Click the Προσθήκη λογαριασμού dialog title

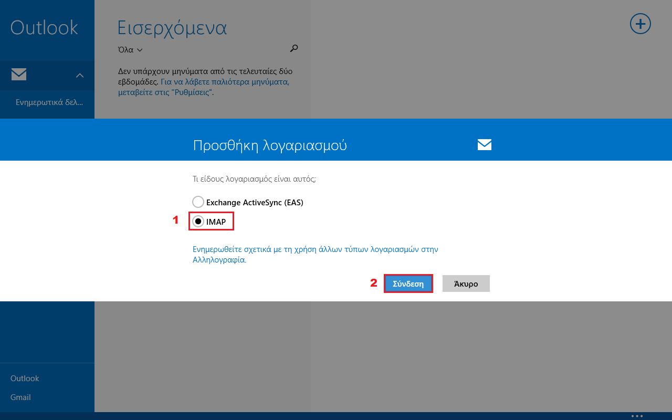[x=270, y=145]
